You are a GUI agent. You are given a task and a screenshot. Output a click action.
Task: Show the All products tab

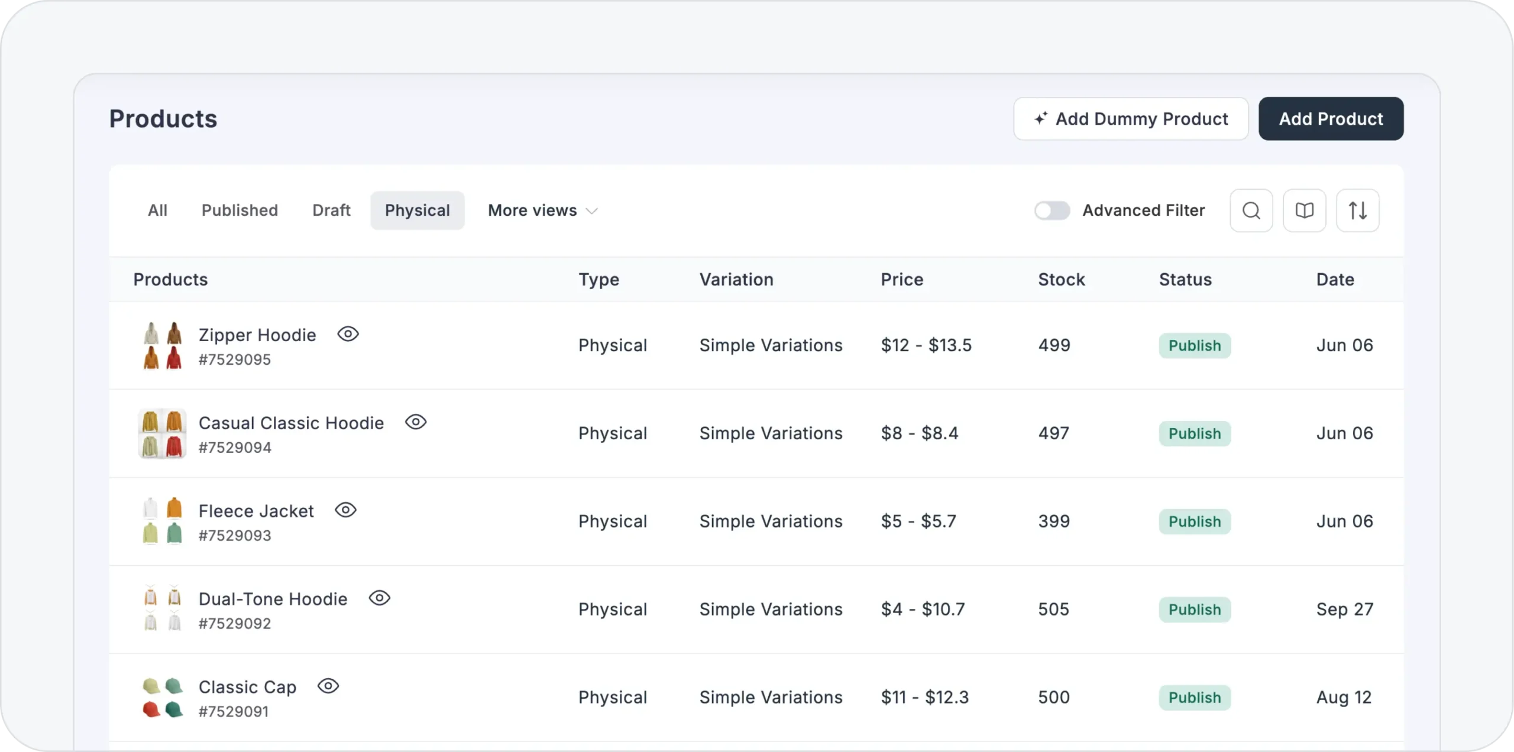click(x=157, y=210)
